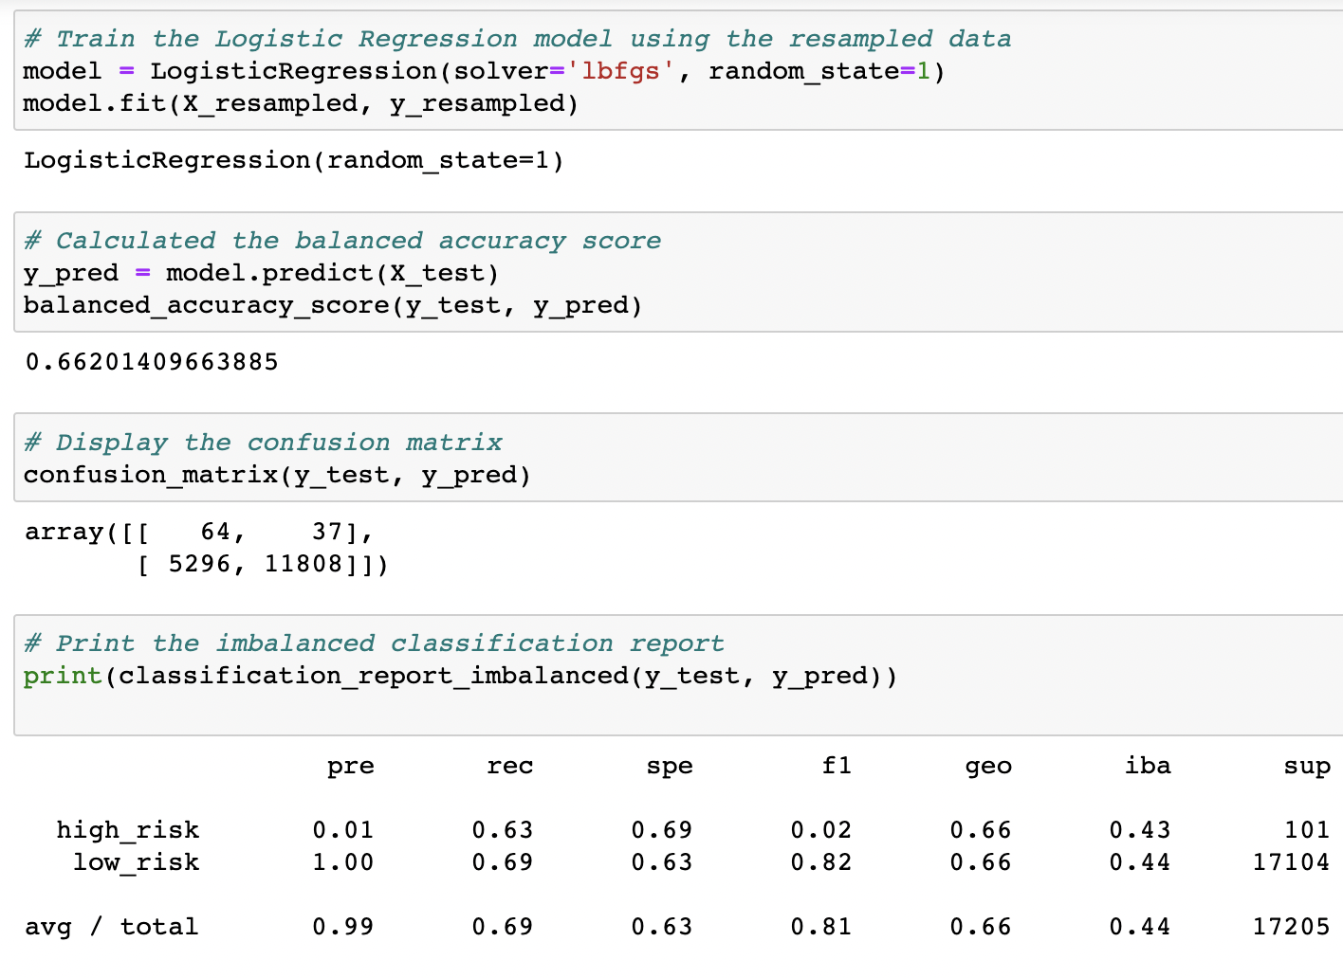Click the 'spe' column header

pos(670,767)
